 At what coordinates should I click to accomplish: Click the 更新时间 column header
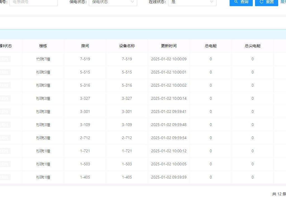tap(169, 46)
